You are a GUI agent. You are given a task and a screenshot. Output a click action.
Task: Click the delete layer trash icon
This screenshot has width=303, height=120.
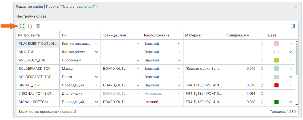click(38, 26)
